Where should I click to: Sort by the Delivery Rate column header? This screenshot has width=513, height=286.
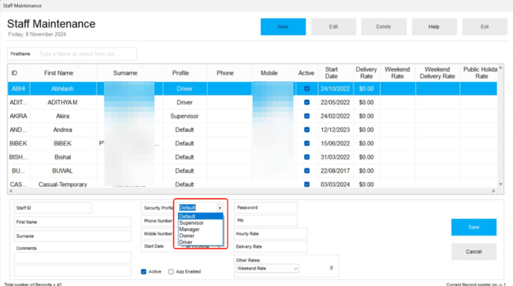click(366, 73)
